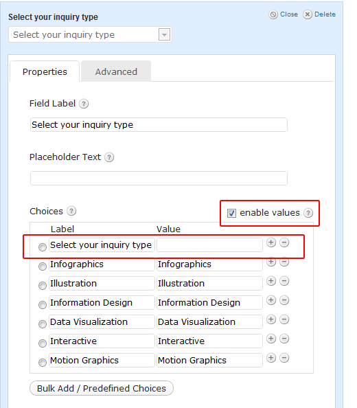Open Bulk Add / Predefined Choices
The width and height of the screenshot is (357, 408).
[102, 388]
